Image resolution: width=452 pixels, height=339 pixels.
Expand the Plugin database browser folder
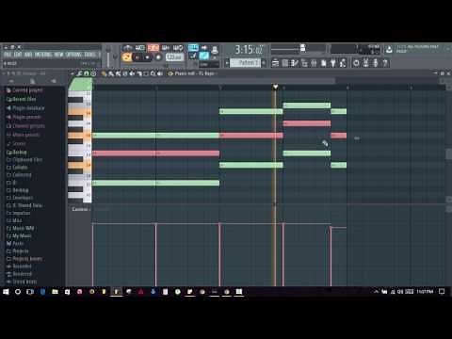point(25,108)
